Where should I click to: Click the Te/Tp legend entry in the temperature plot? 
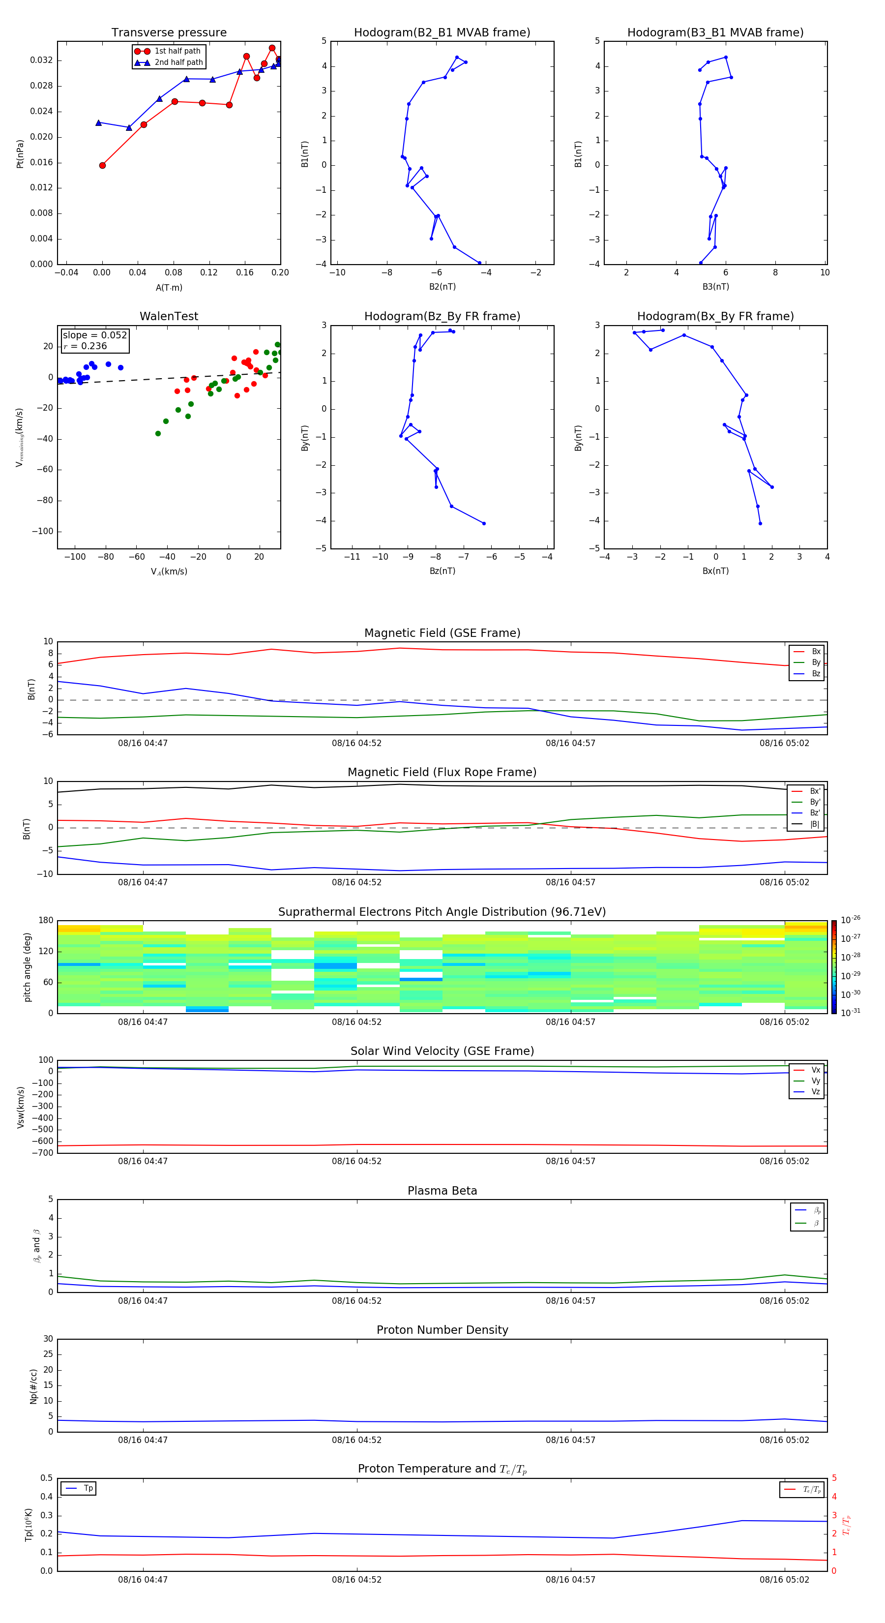click(x=802, y=1489)
